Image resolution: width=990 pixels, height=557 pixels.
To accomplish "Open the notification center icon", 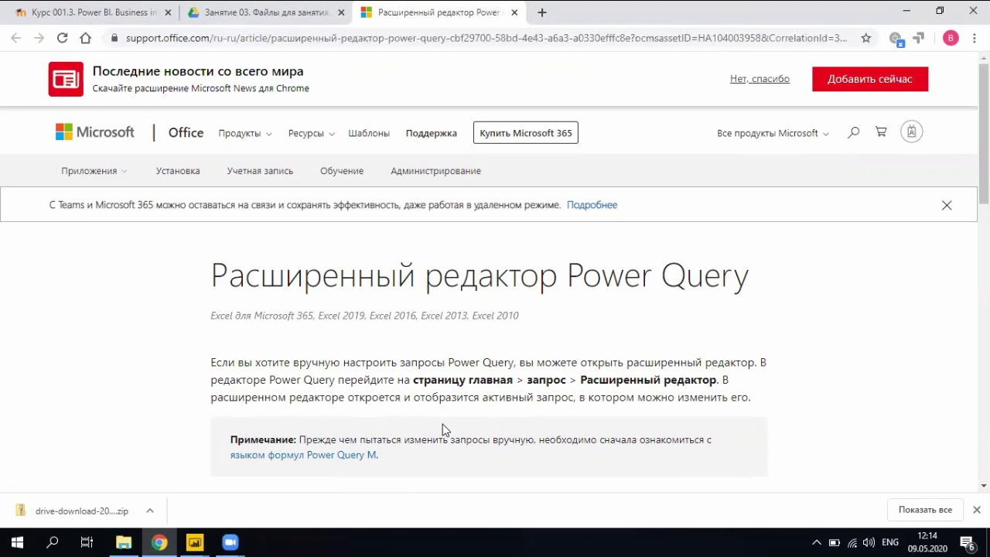I will (x=967, y=542).
